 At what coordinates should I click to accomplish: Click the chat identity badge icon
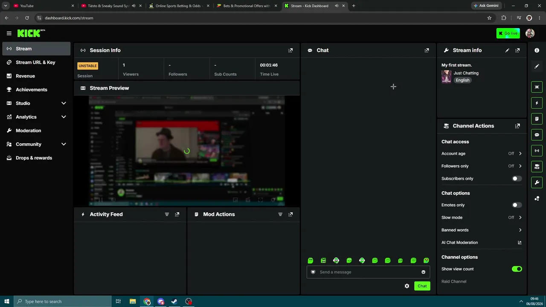pos(313,272)
